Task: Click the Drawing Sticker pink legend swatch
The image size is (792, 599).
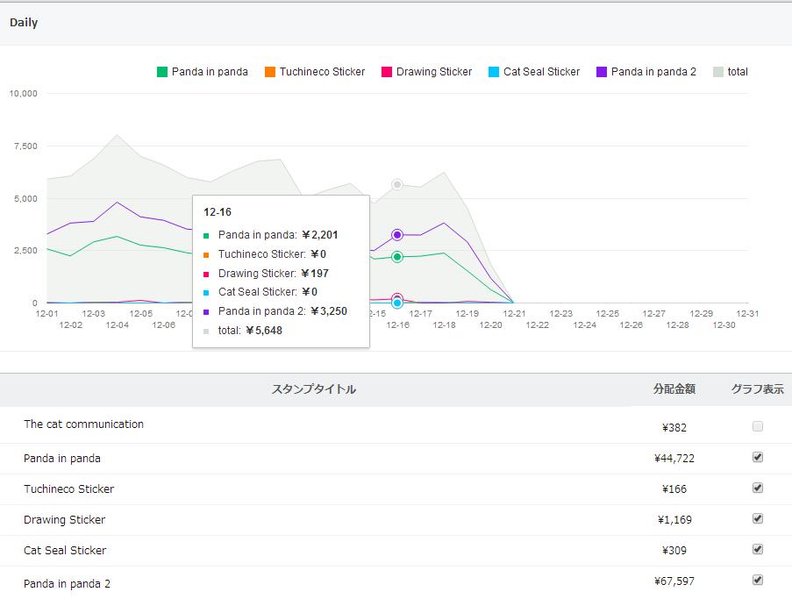Action: point(387,72)
